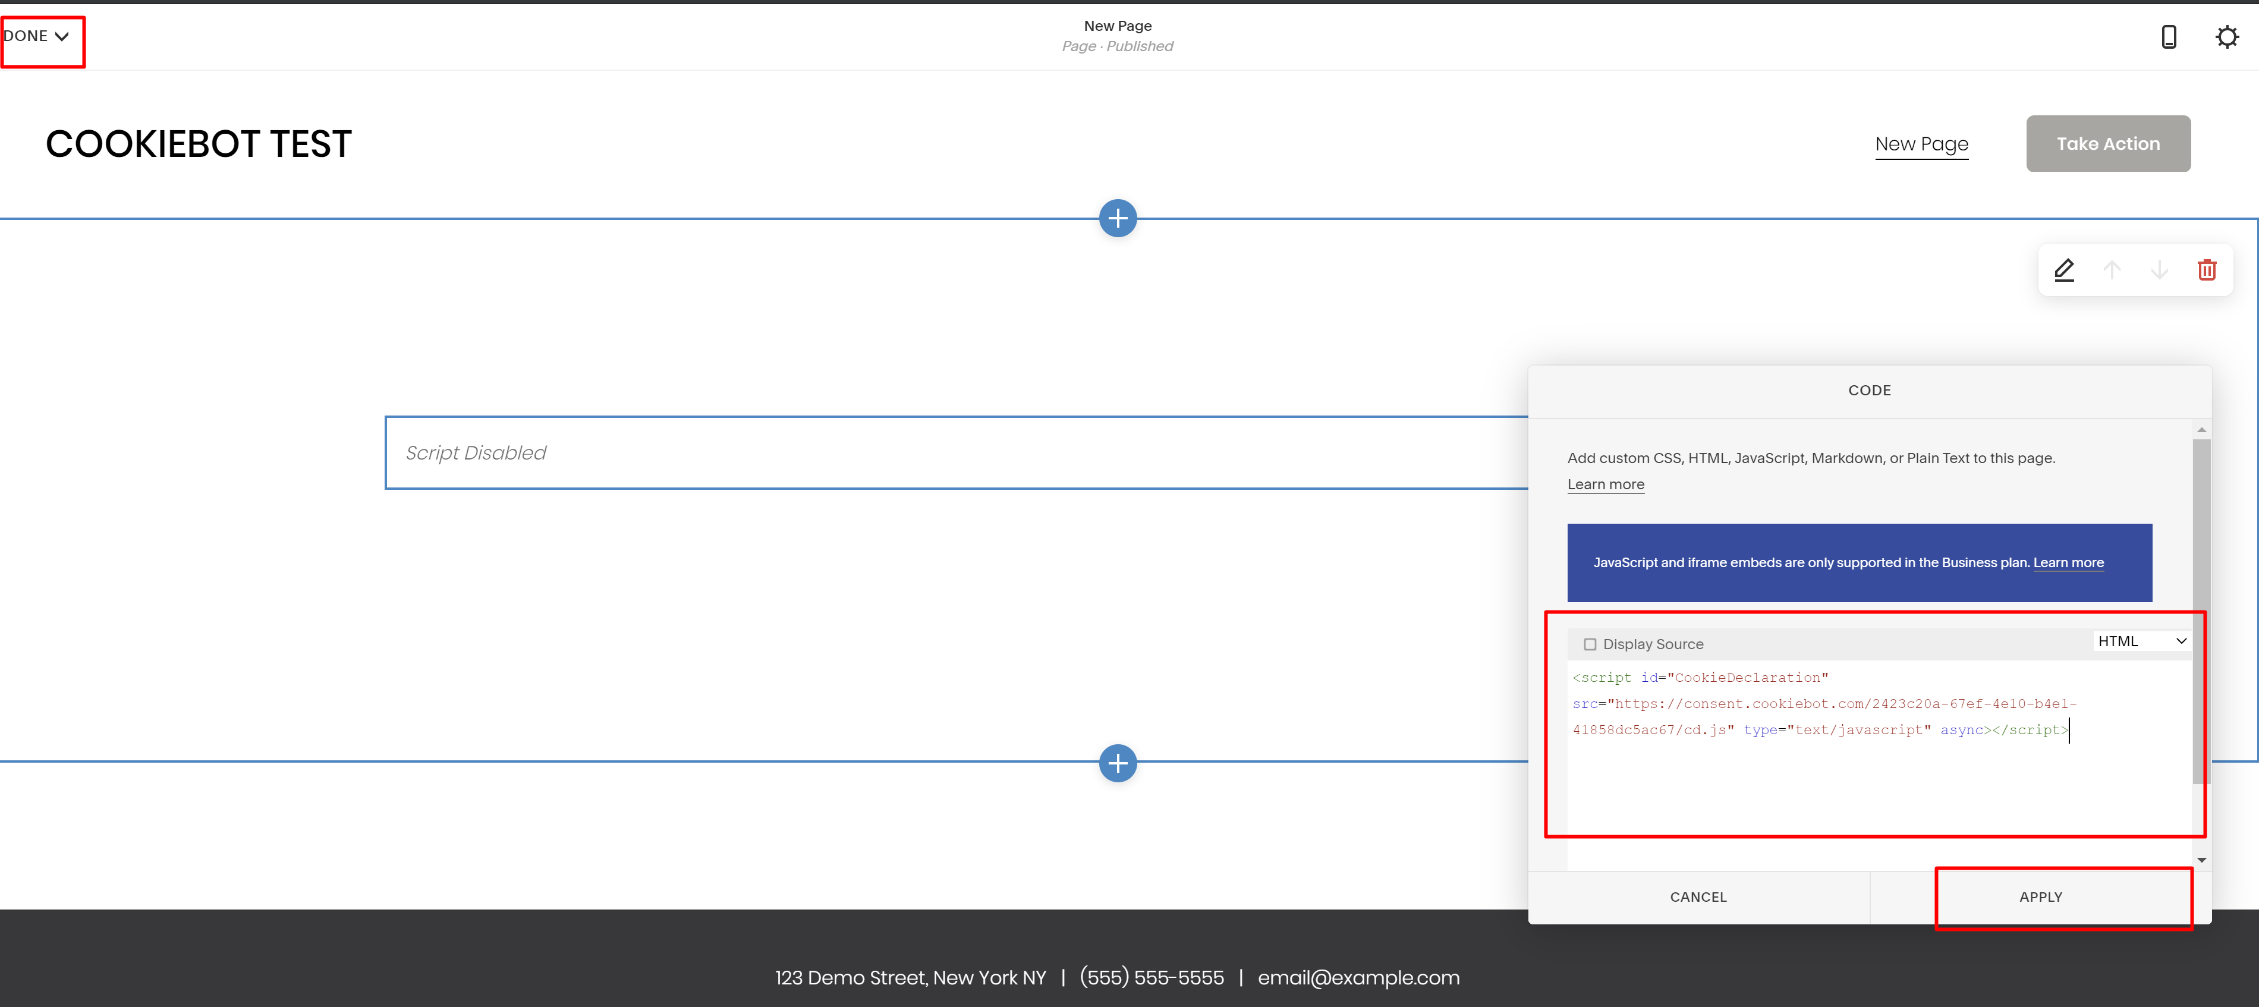This screenshot has height=1007, width=2259.
Task: Click the Take Action button
Action: (x=2107, y=144)
